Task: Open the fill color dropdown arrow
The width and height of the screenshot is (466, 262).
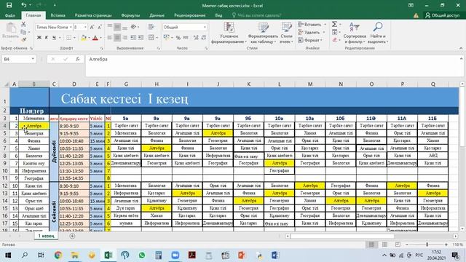Action: (x=89, y=38)
